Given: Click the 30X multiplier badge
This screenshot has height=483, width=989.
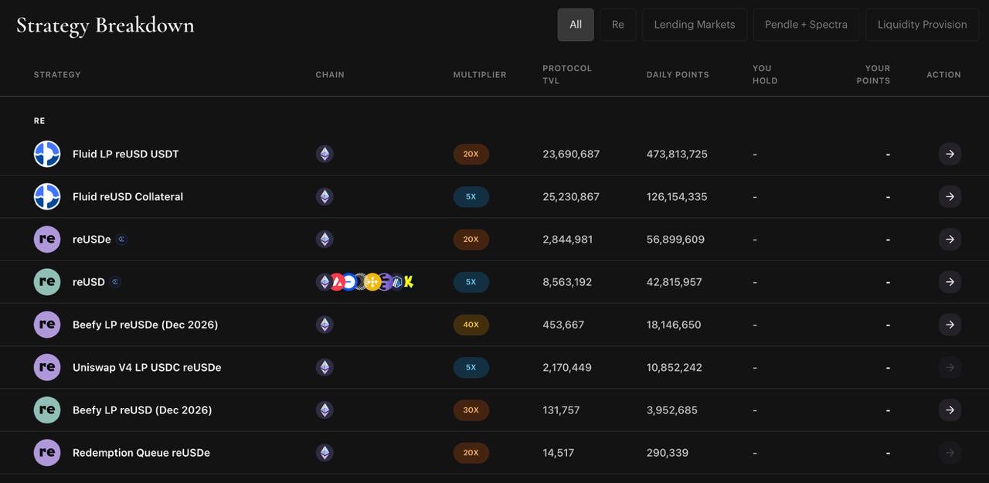Looking at the screenshot, I should 471,410.
